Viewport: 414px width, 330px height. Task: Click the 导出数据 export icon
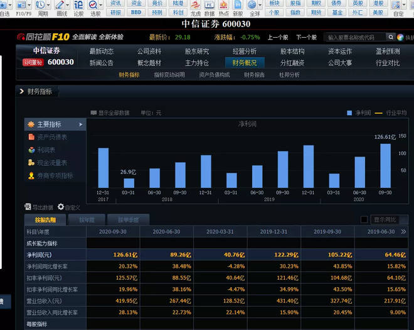28,207
